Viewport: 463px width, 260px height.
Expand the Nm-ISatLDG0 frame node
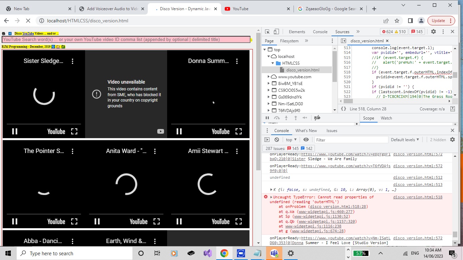(268, 104)
